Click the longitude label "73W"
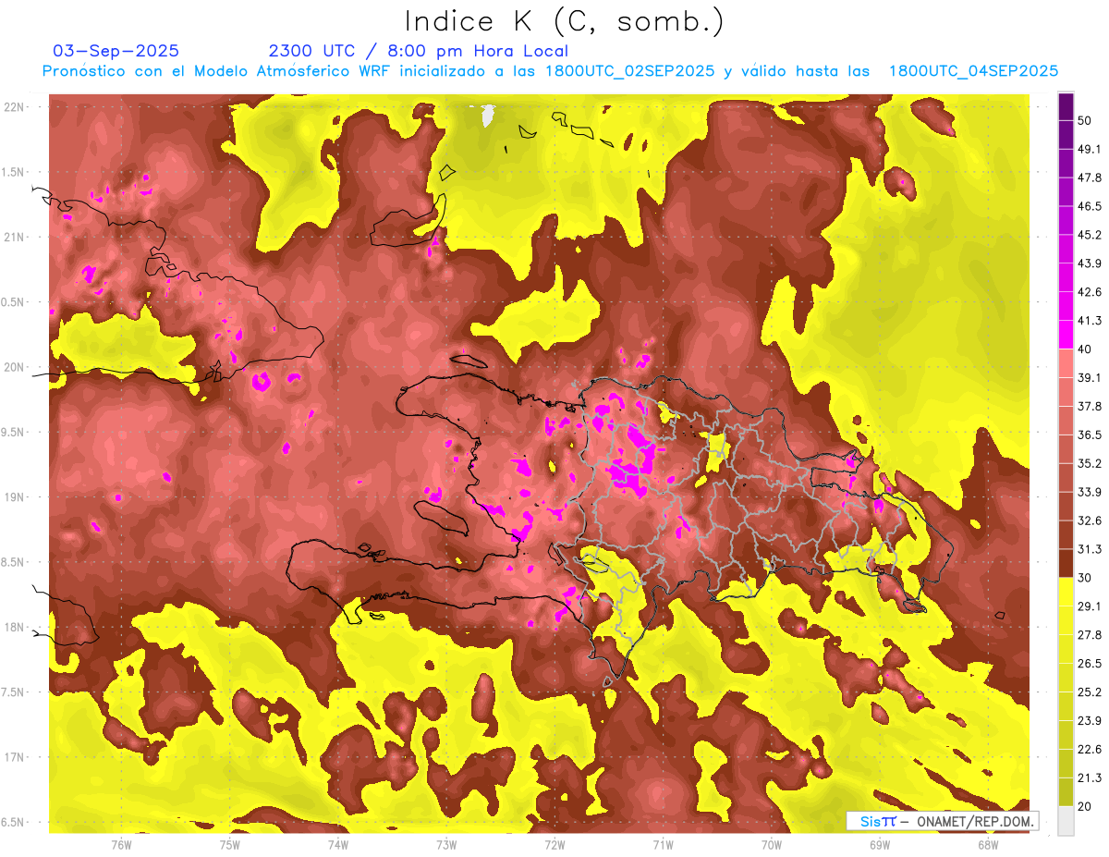 click(x=446, y=844)
